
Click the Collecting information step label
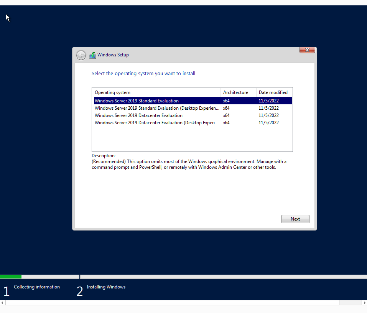click(37, 287)
